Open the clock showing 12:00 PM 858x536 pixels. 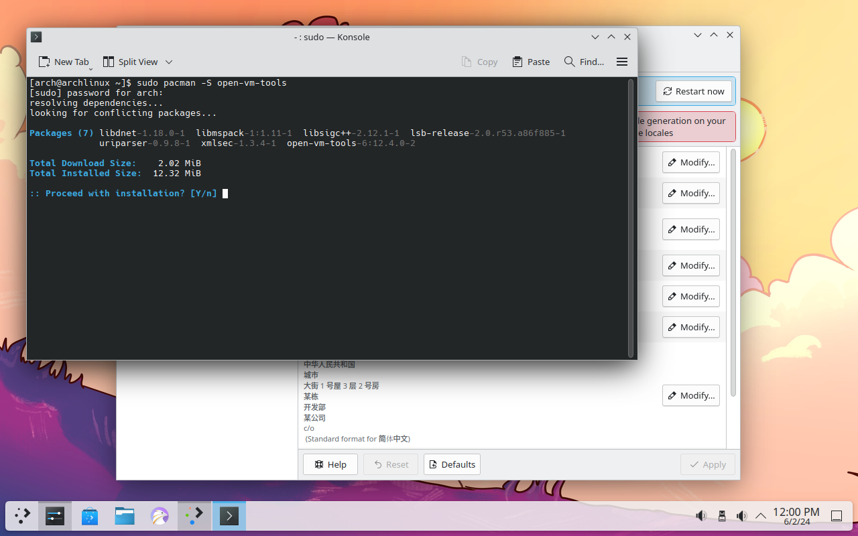click(796, 516)
